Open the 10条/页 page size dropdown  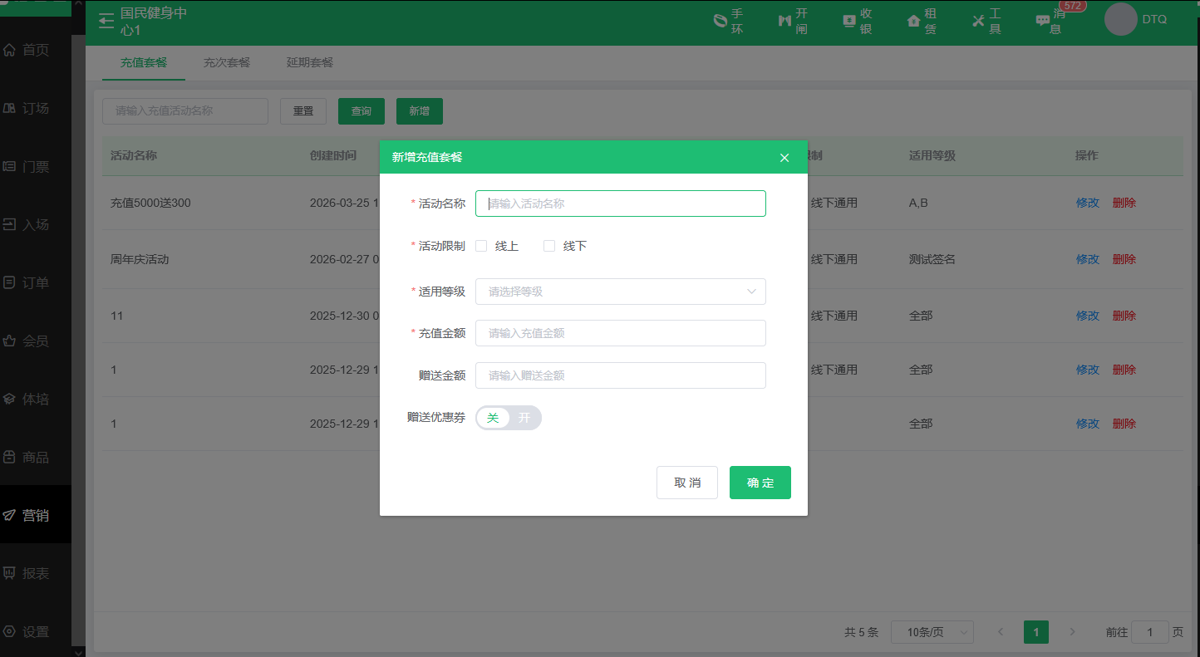tap(932, 632)
